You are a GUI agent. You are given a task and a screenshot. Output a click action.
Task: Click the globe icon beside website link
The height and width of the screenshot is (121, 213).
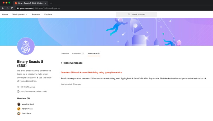coord(18,91)
